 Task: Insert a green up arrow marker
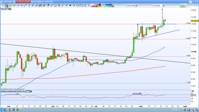74,6
